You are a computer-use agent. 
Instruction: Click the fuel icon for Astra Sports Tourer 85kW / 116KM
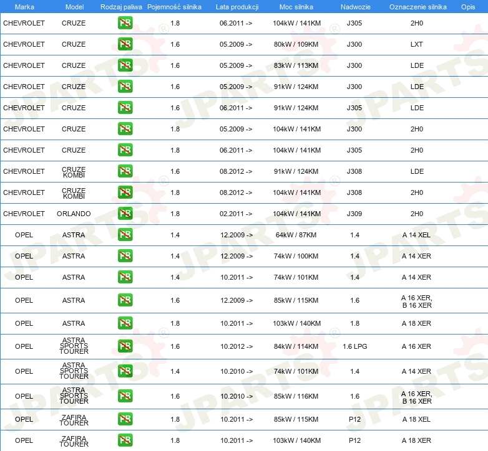125,396
